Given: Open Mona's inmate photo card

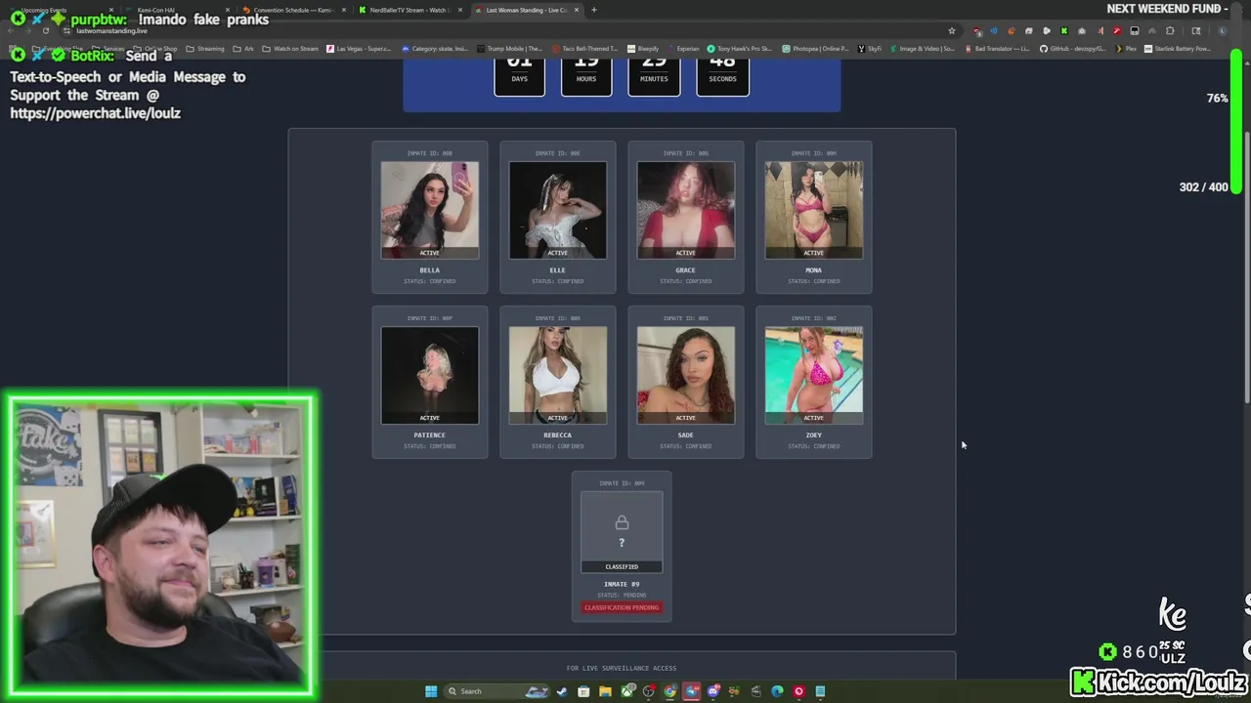Looking at the screenshot, I should click(813, 210).
